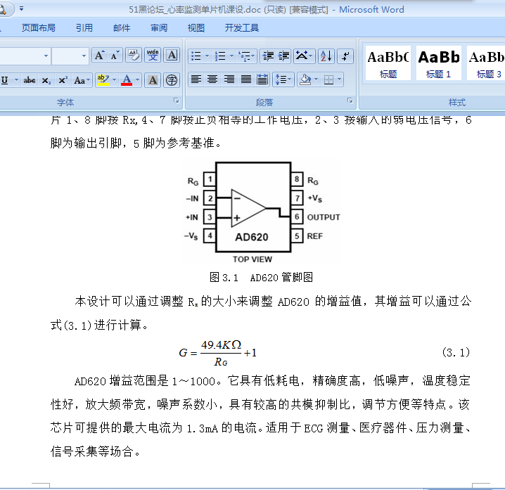Apply Character Border icon
This screenshot has height=490, width=505.
[172, 56]
